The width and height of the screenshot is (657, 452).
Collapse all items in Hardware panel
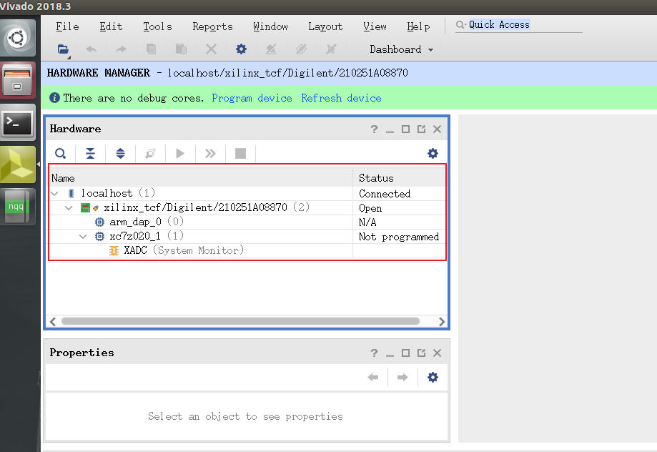90,154
